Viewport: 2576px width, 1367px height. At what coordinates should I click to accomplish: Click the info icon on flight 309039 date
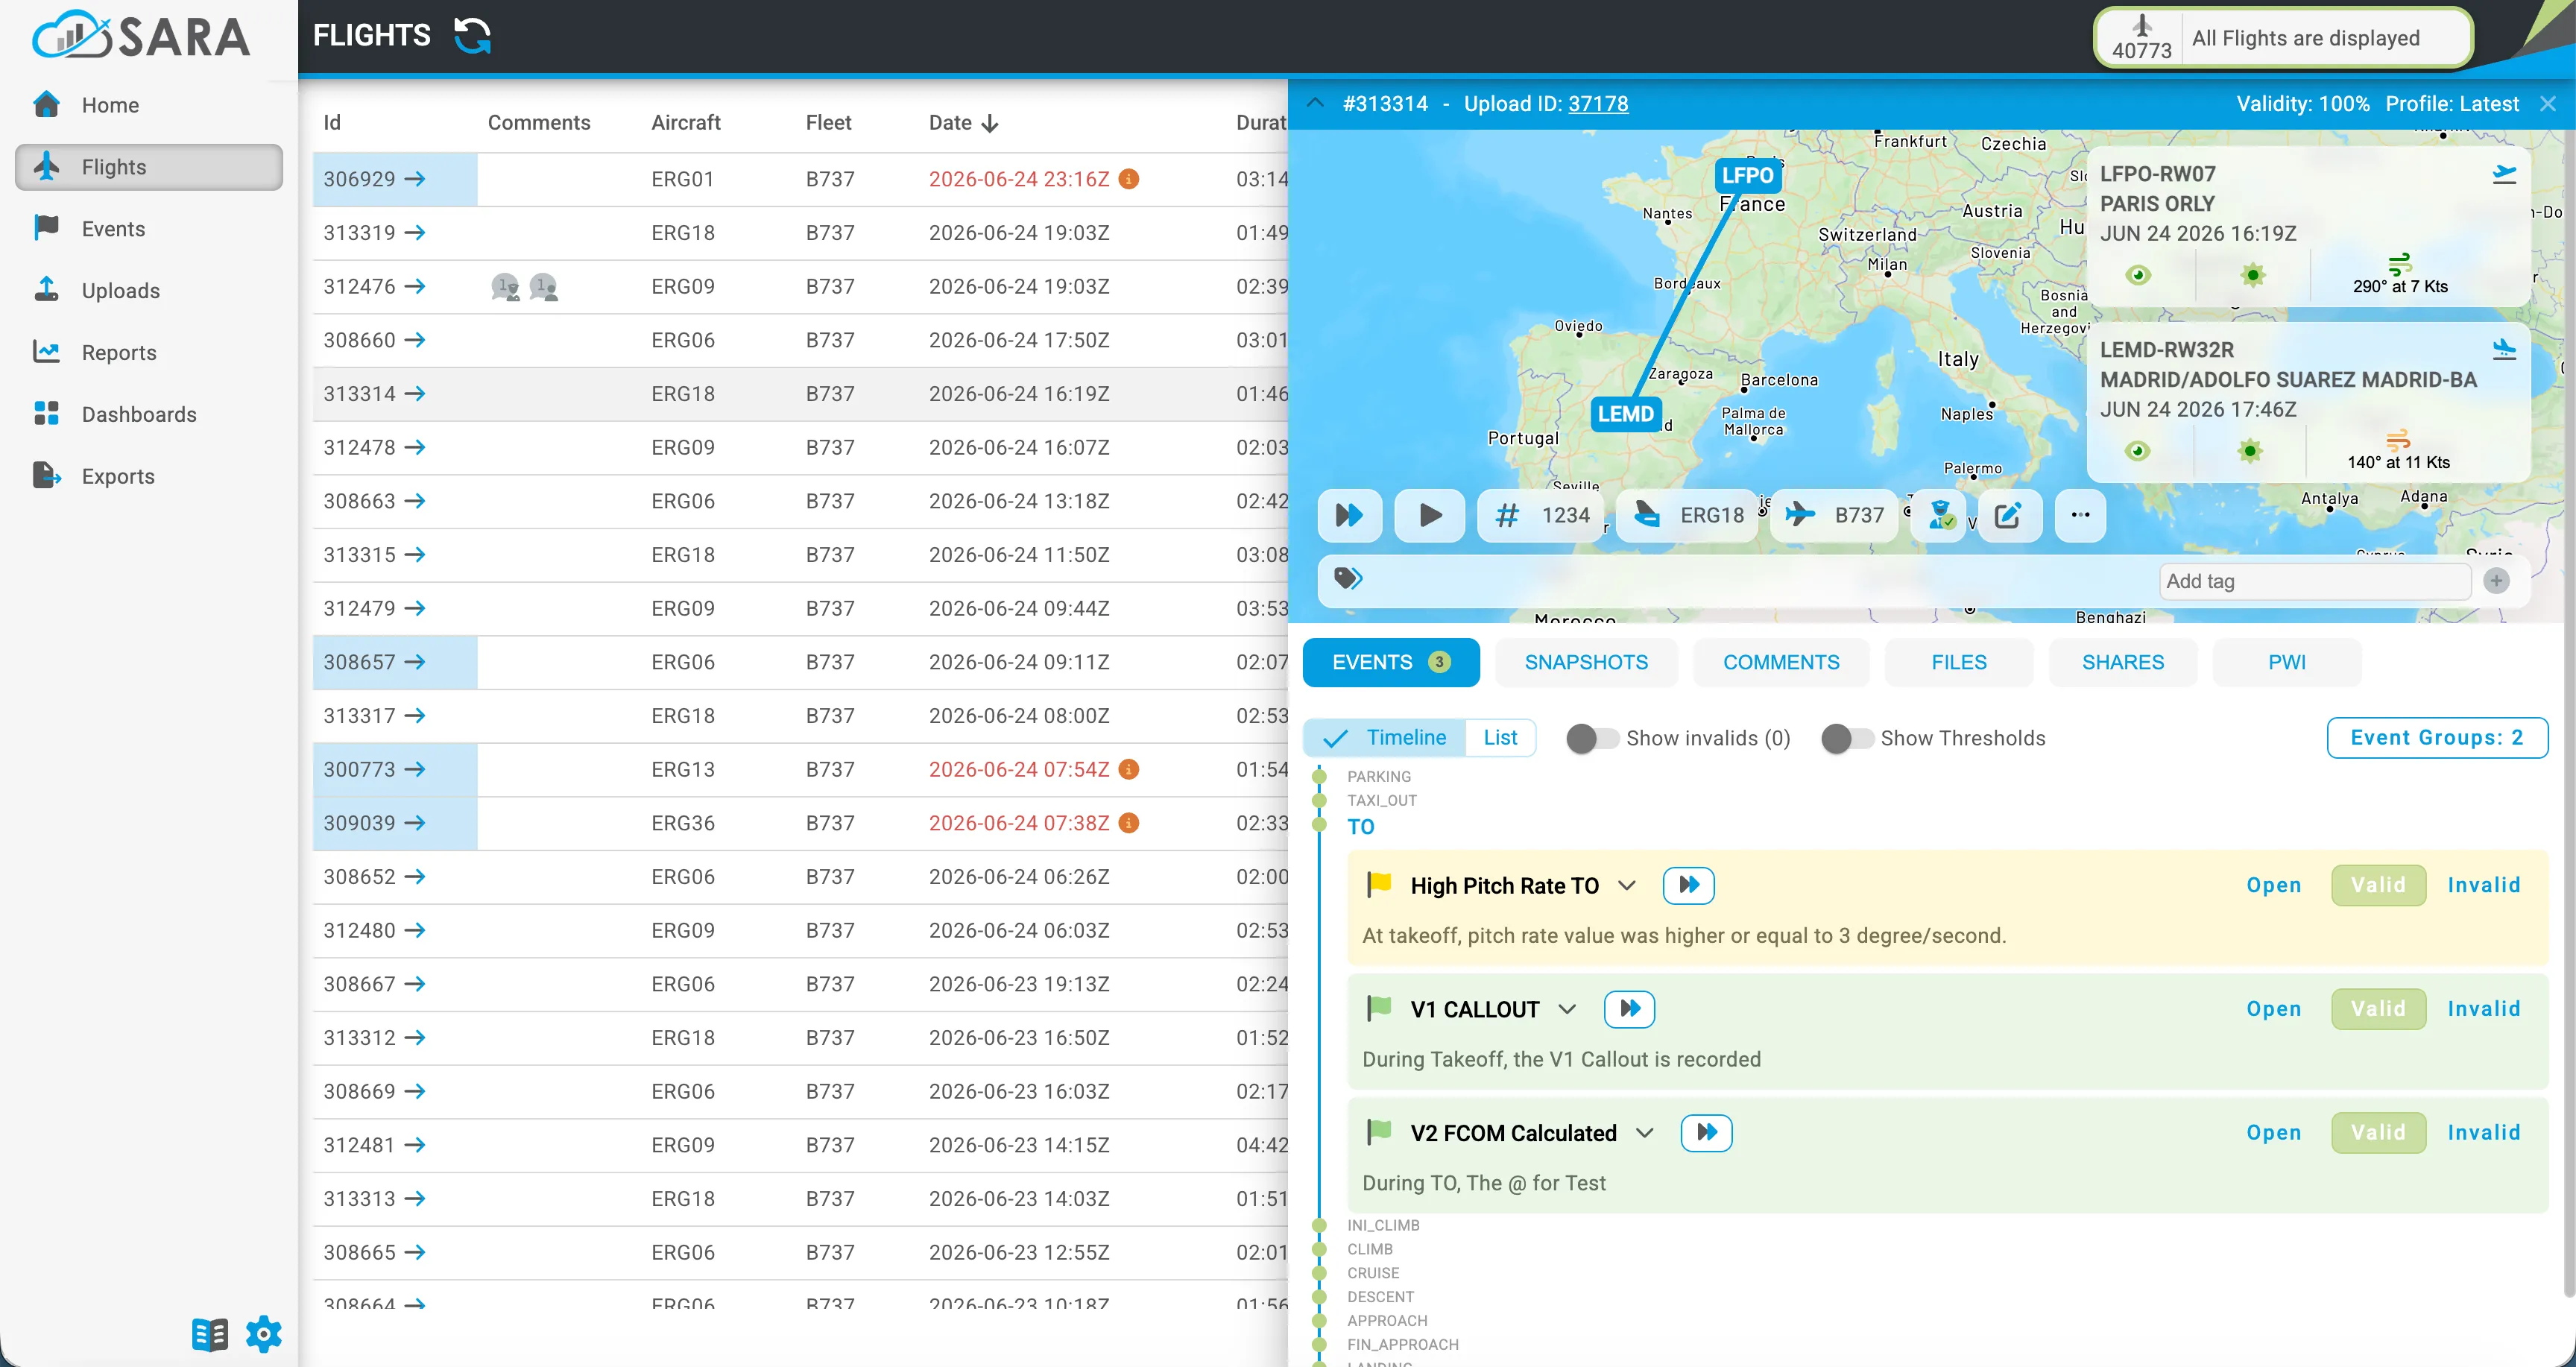[x=1129, y=823]
